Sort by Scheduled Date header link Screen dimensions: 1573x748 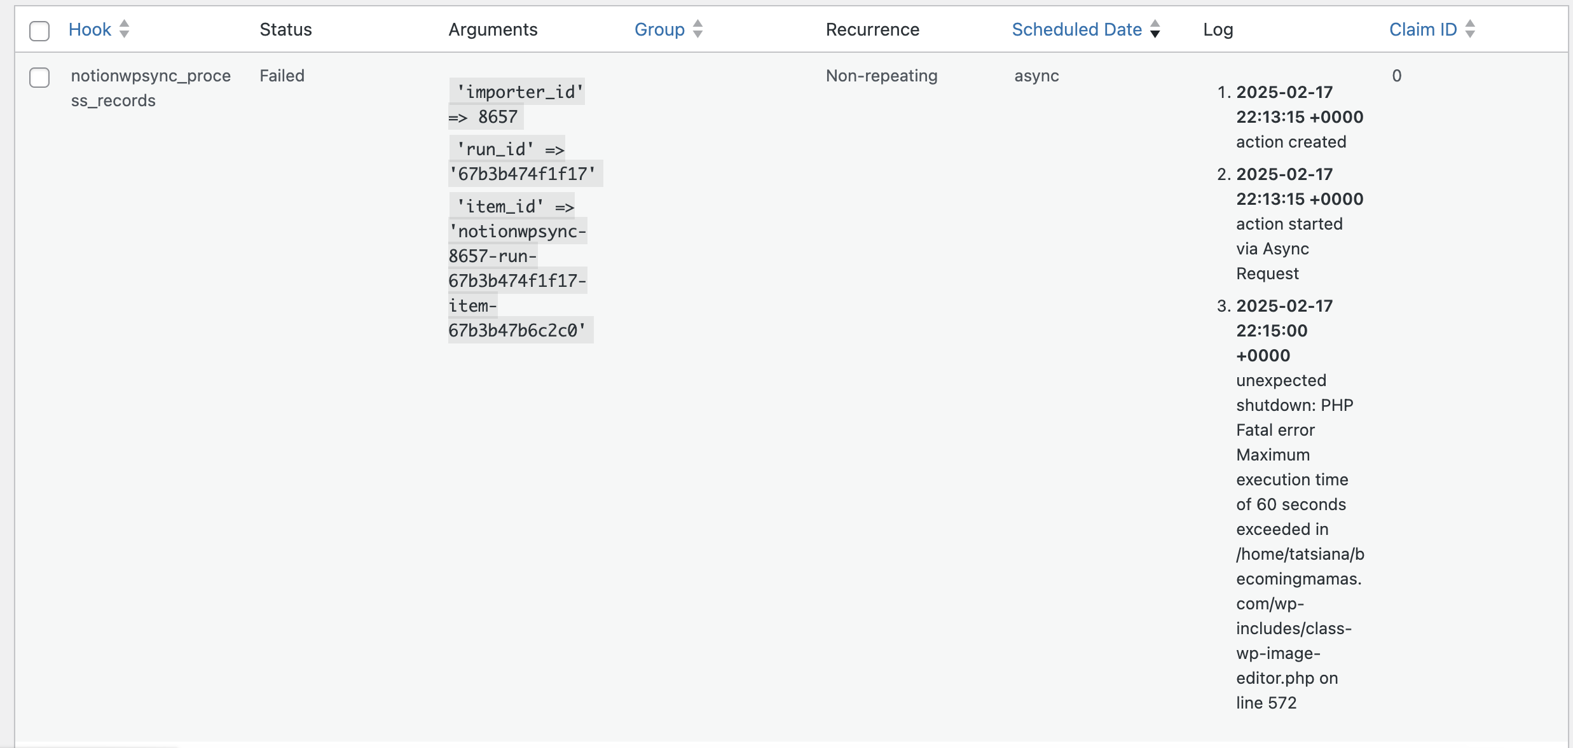[x=1076, y=29]
